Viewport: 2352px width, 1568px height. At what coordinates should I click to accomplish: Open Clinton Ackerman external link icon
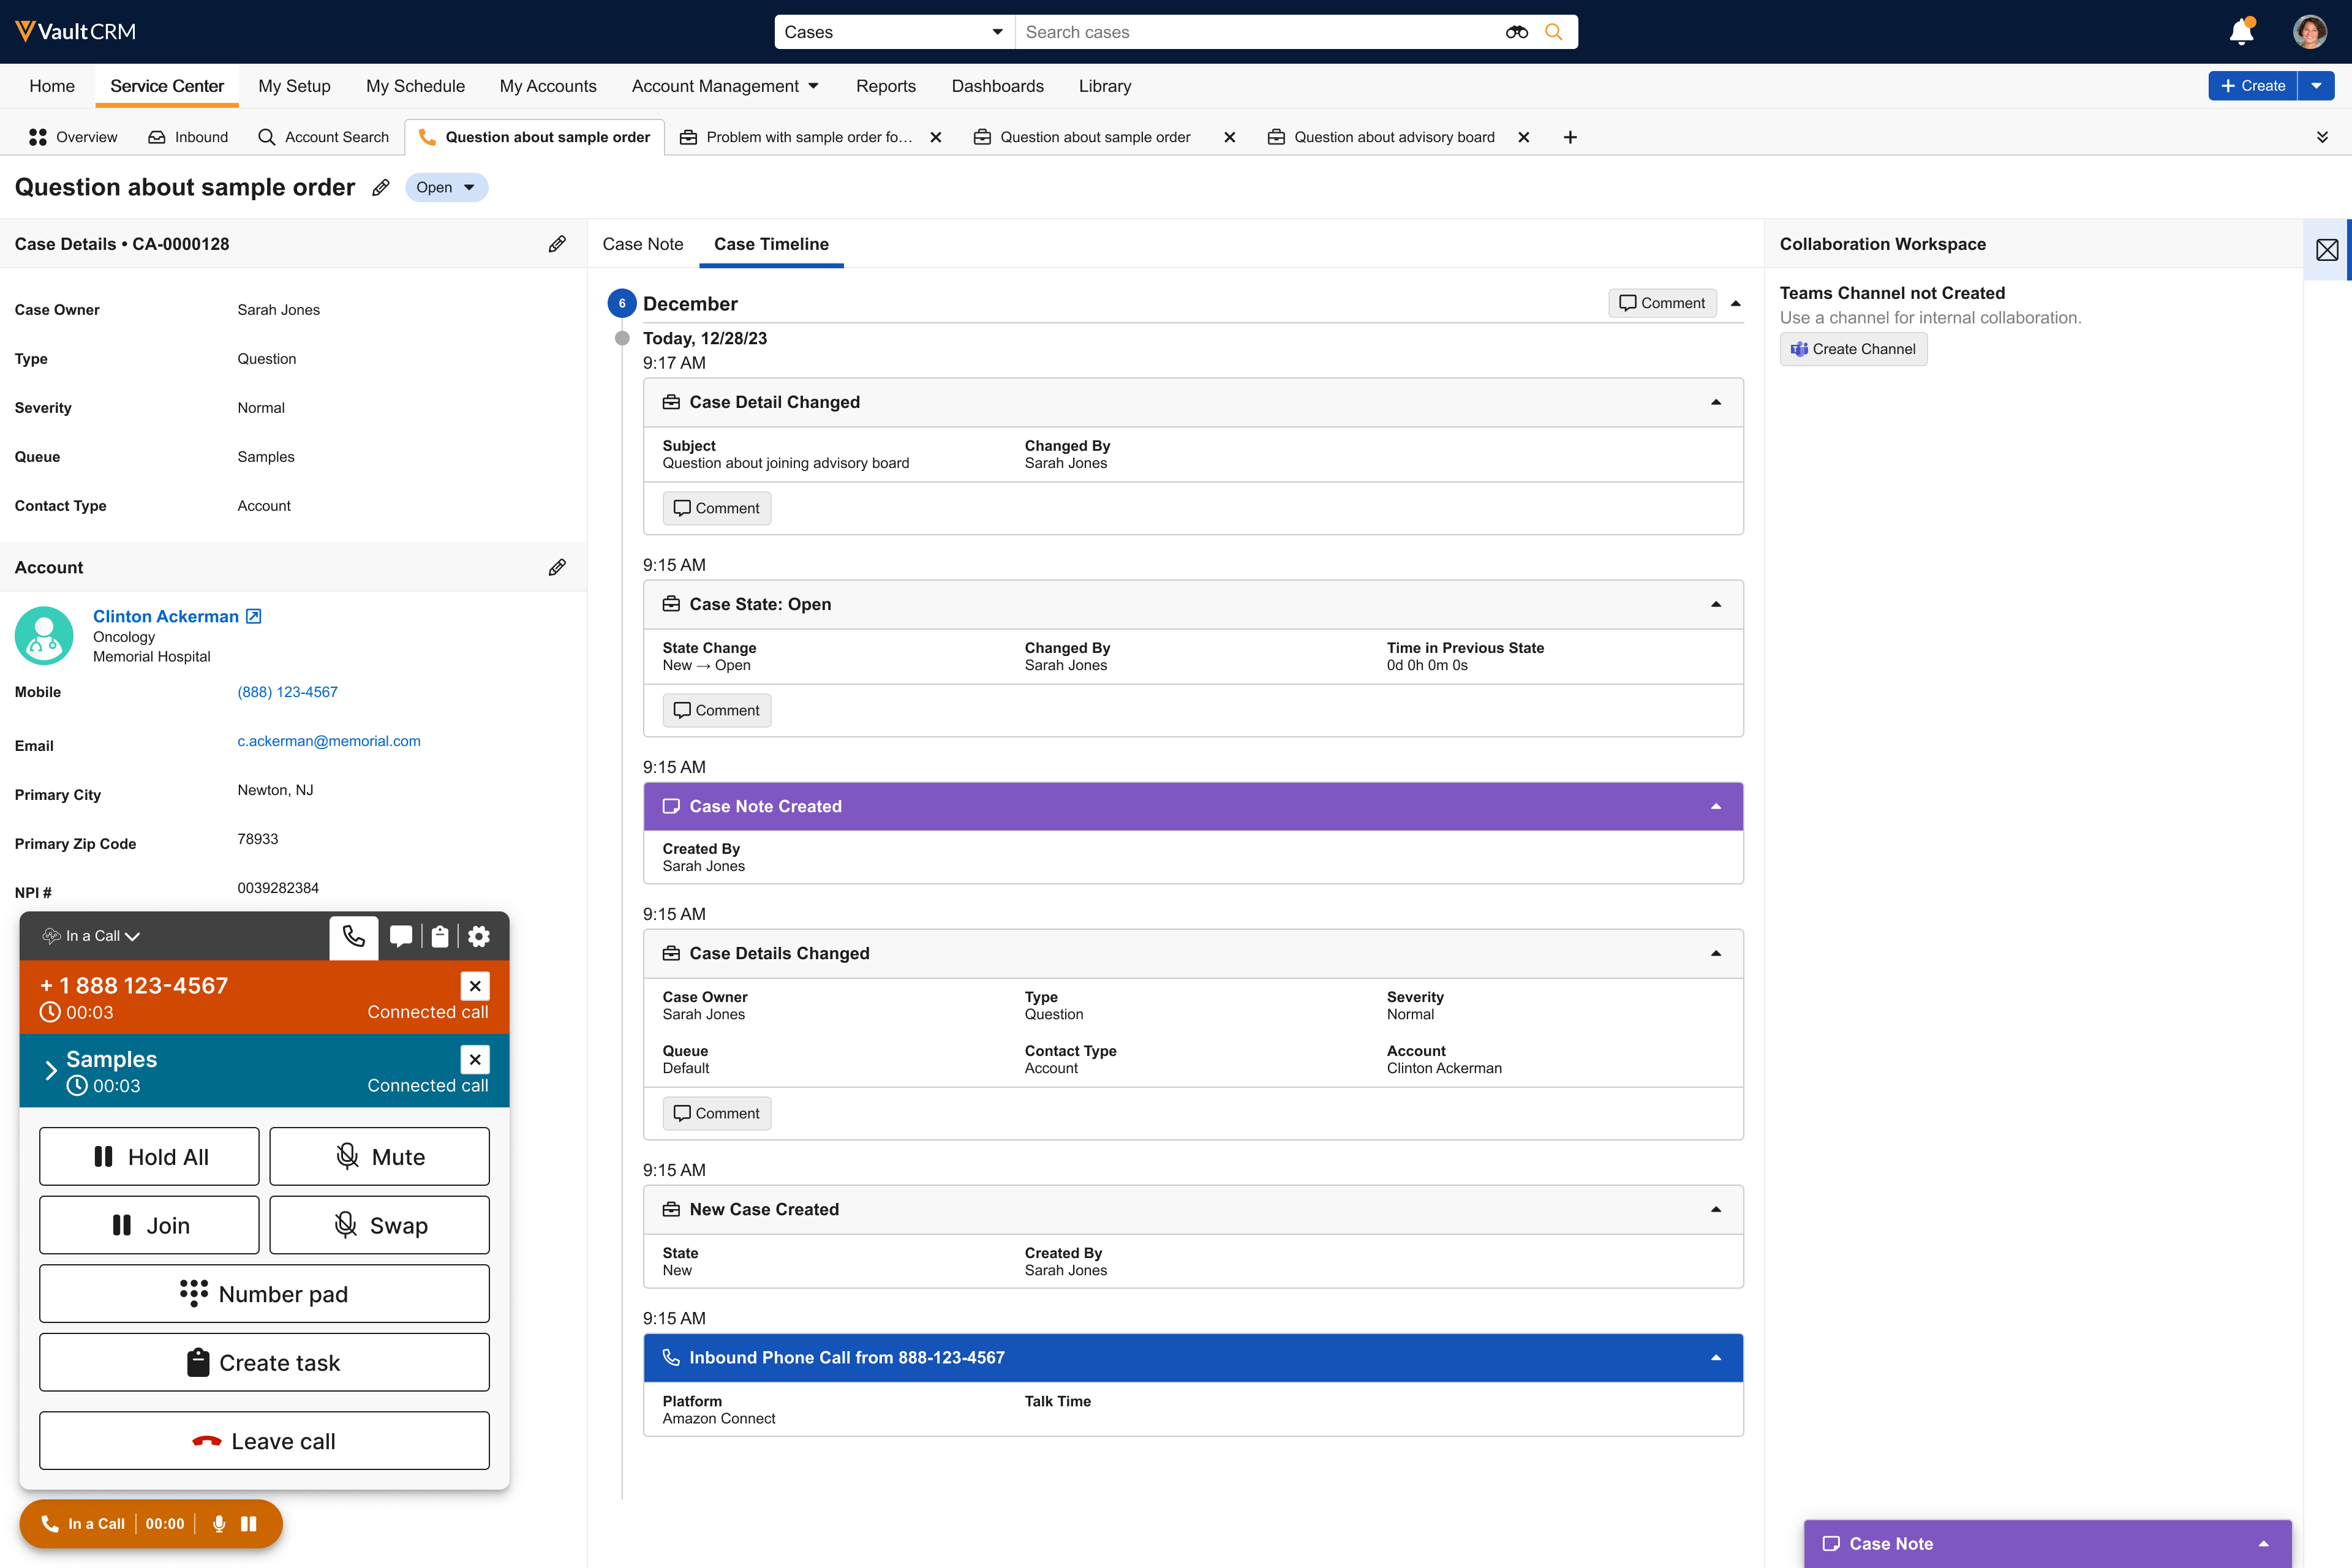point(254,616)
